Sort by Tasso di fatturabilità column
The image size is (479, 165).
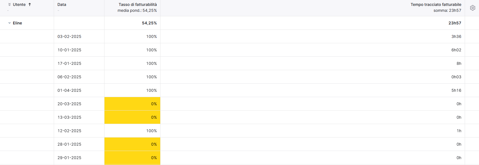tap(138, 4)
